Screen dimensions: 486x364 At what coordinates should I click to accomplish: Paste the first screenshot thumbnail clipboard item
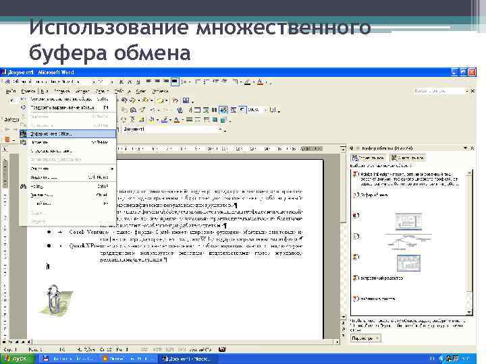(x=408, y=222)
